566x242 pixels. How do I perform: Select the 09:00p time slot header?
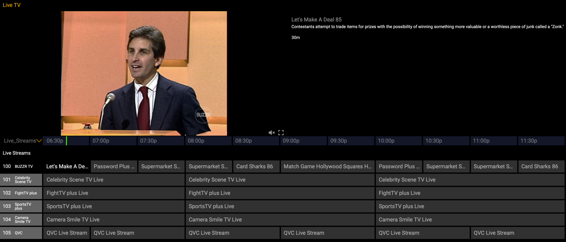[303, 141]
